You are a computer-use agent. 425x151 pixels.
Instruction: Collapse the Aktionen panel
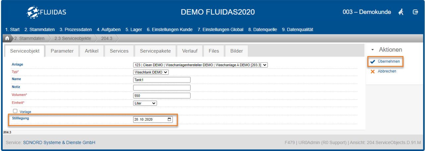pyautogui.click(x=373, y=50)
